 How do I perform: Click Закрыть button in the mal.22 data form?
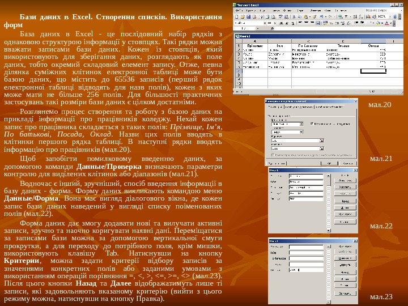coord(345,222)
